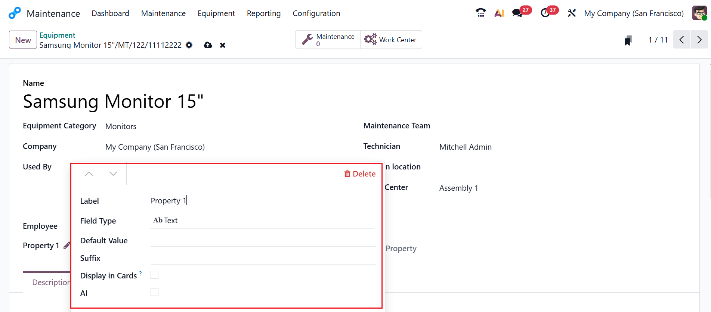This screenshot has width=711, height=312.
Task: Open the Field Type dropdown
Action: click(262, 221)
